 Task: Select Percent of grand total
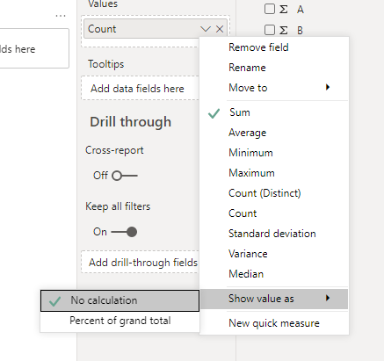click(120, 321)
